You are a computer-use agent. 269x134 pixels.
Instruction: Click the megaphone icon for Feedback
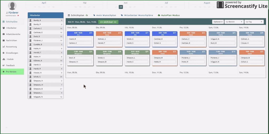point(4,65)
